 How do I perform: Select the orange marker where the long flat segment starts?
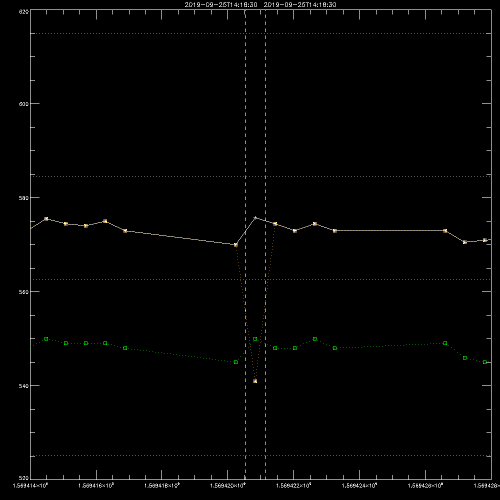pyautogui.click(x=334, y=231)
